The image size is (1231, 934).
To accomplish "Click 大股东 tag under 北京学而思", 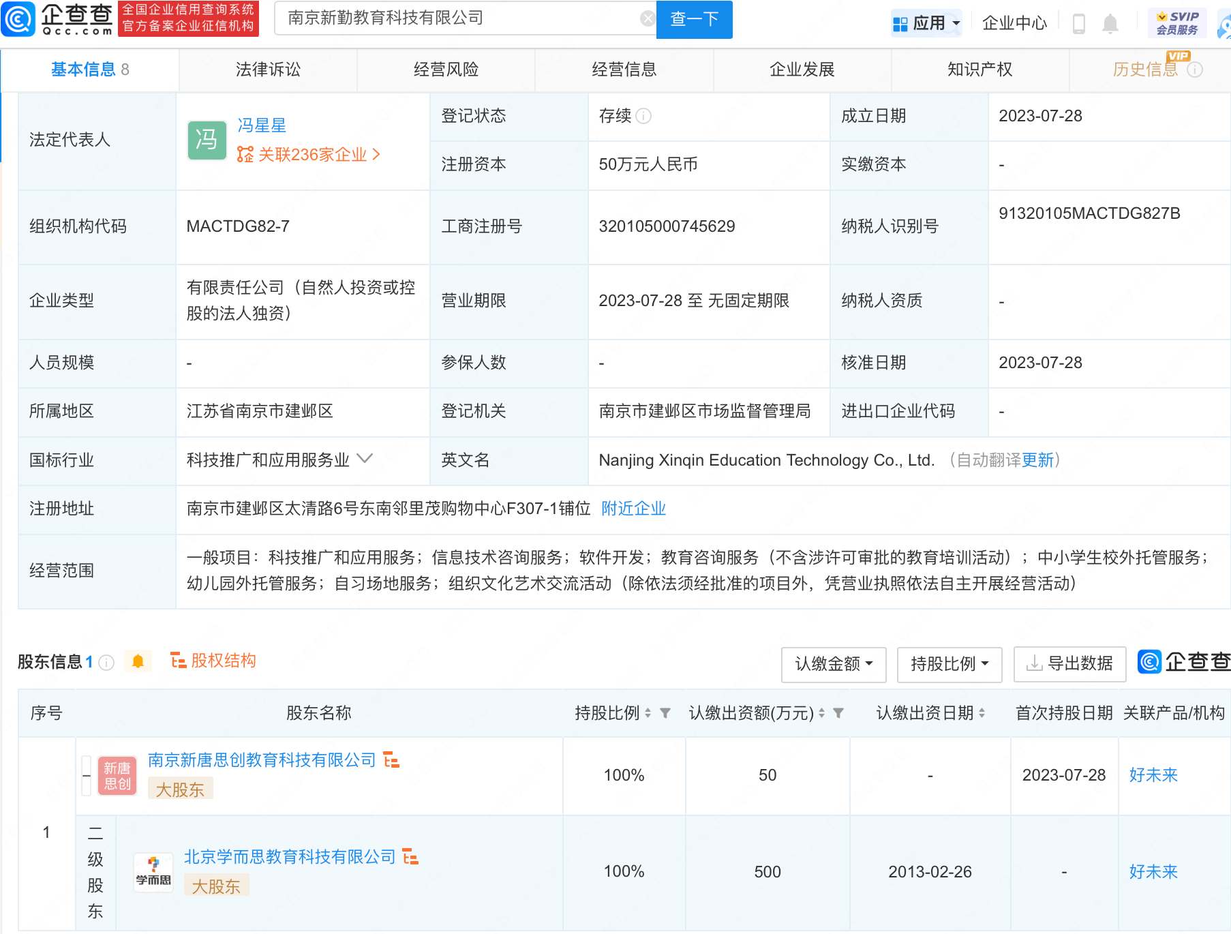I will (216, 886).
